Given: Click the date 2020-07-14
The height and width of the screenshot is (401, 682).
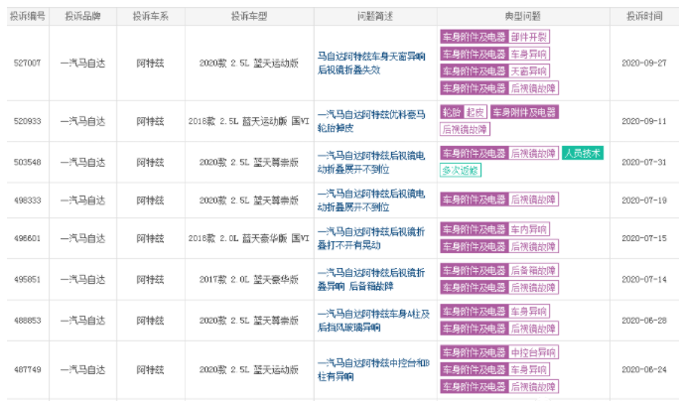Looking at the screenshot, I should [644, 279].
